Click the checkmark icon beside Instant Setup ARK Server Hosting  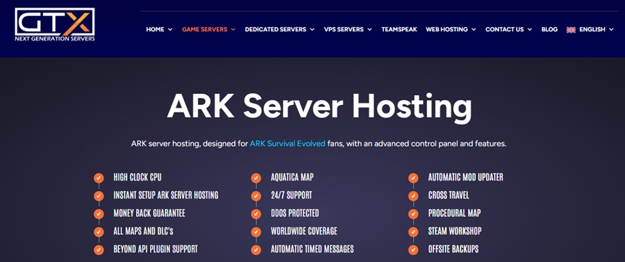[99, 196]
